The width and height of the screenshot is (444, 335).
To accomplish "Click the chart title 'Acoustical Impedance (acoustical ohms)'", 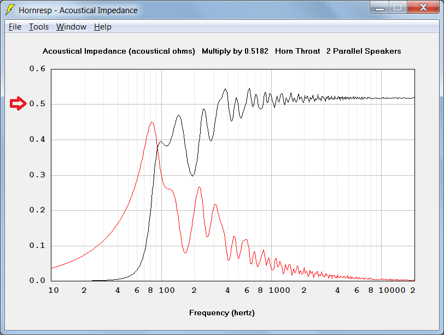I will tap(119, 51).
